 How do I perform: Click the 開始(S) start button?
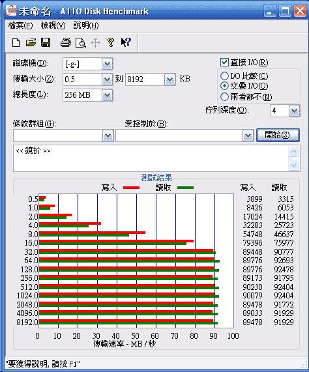pyautogui.click(x=278, y=136)
